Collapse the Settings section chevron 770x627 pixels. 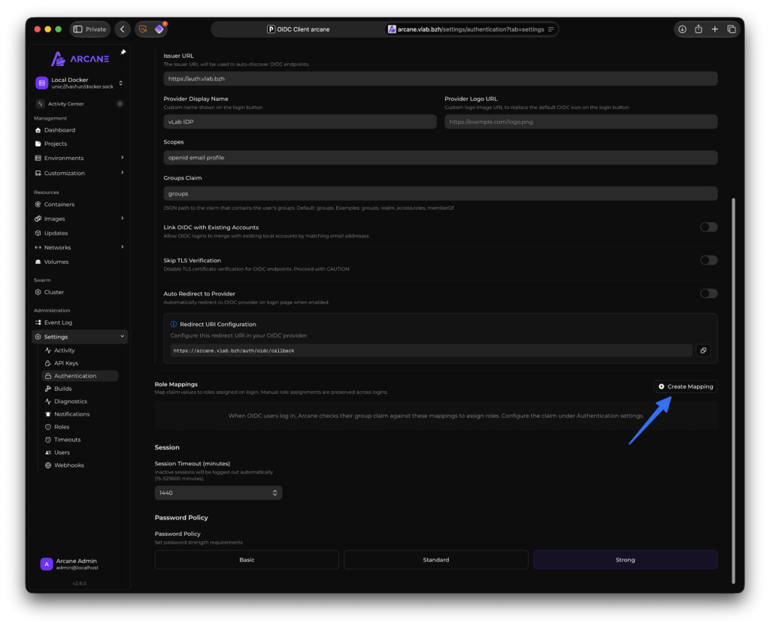pos(123,337)
